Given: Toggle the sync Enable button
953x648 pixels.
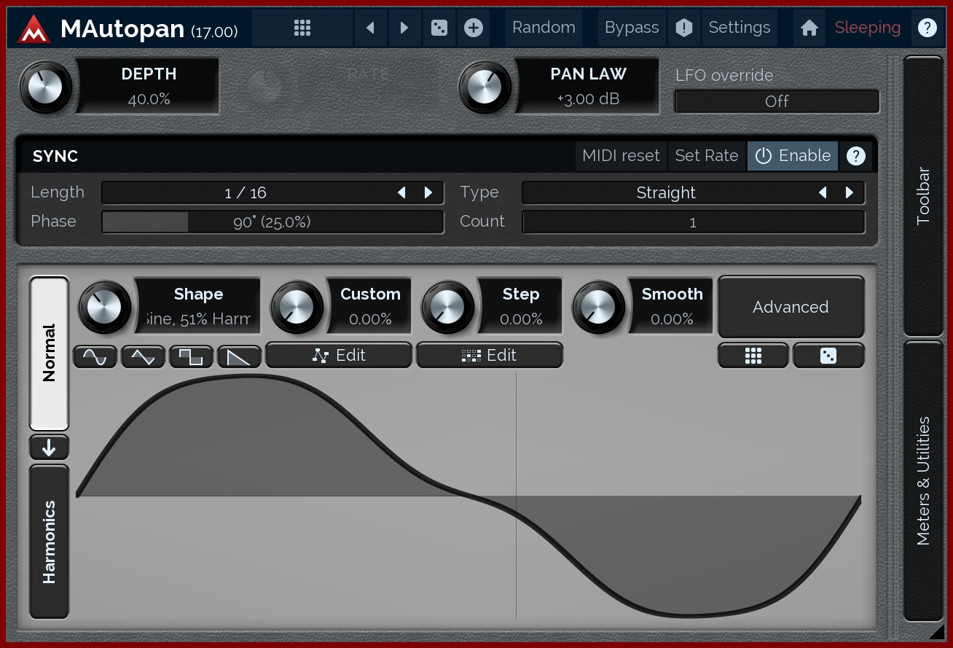Looking at the screenshot, I should tap(793, 156).
